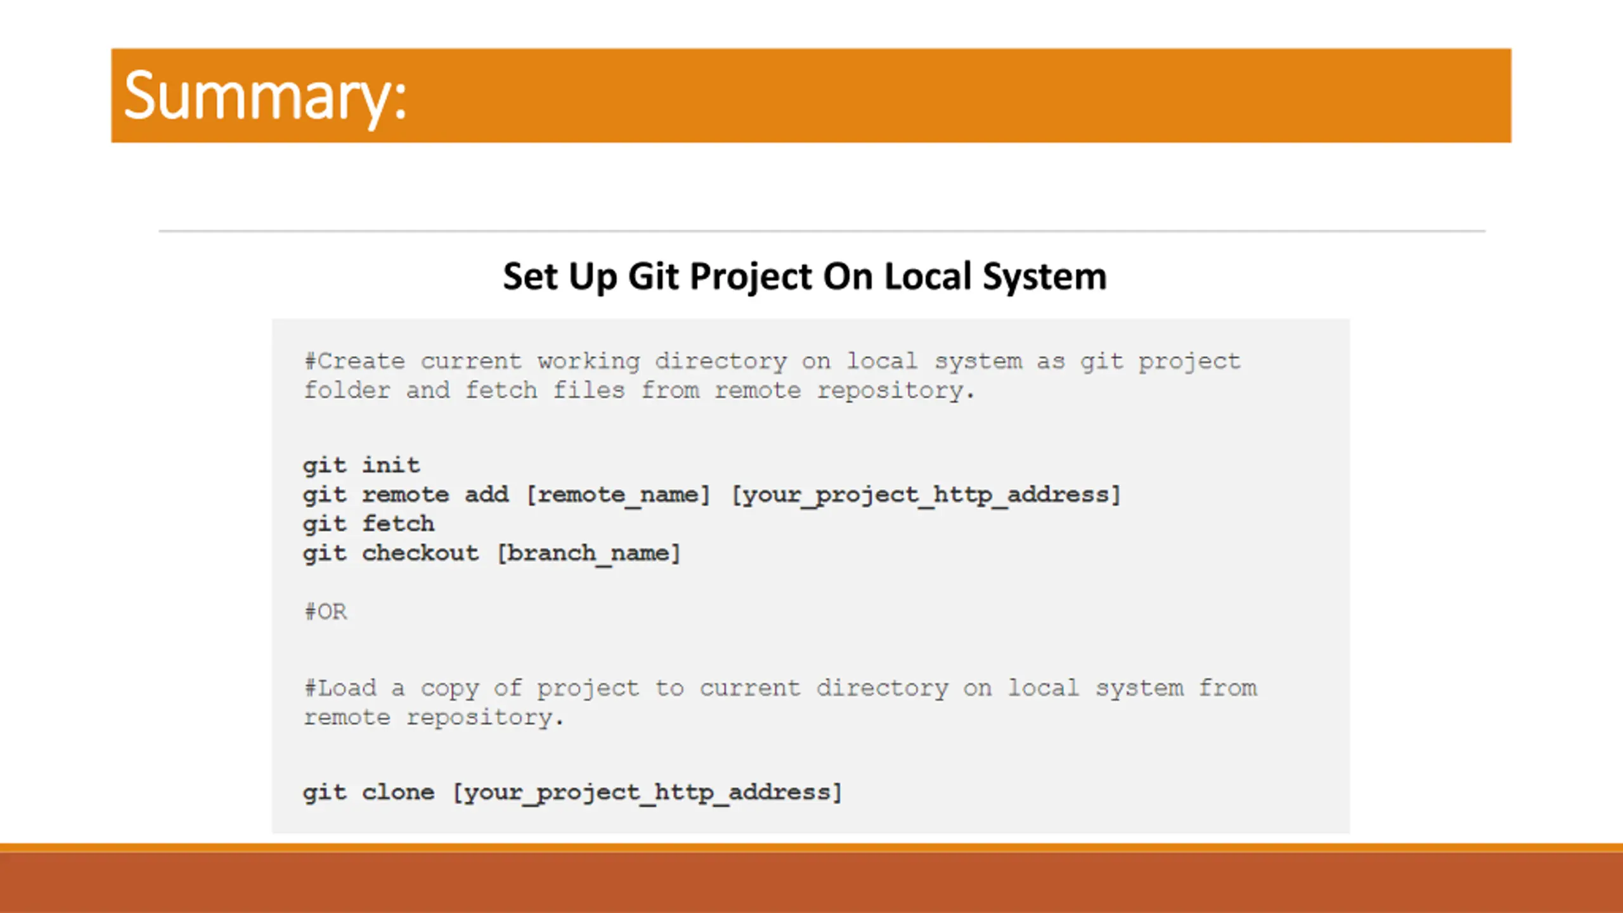Click the 'git checkout [branch_name]' line
This screenshot has height=913, width=1623.
[x=491, y=553]
